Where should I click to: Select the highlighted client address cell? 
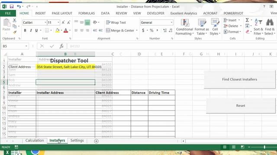coord(65,67)
